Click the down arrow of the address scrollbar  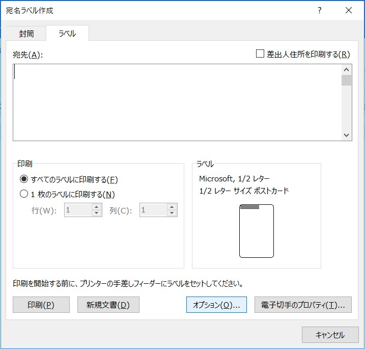(346, 135)
